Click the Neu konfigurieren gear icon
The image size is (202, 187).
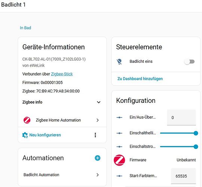[x=25, y=135]
